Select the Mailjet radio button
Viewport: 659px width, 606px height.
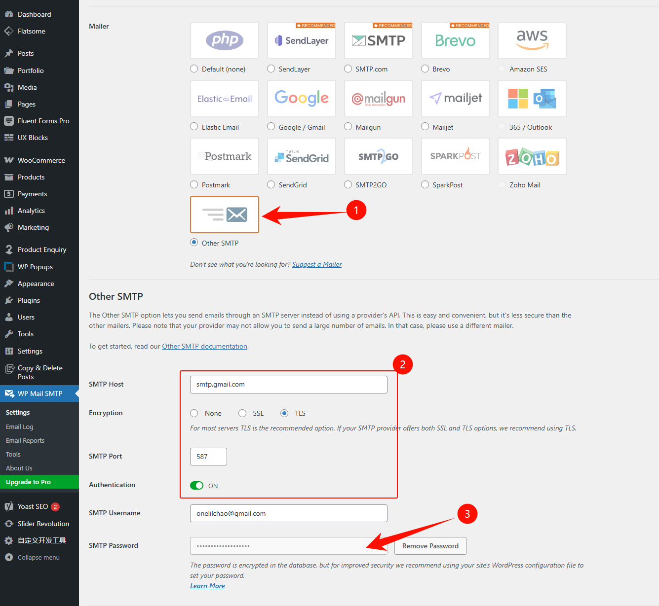[x=425, y=127]
